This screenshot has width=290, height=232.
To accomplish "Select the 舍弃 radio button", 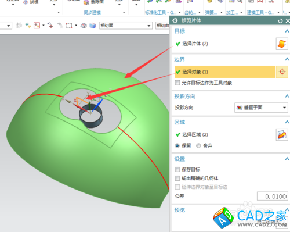I will tap(198, 145).
